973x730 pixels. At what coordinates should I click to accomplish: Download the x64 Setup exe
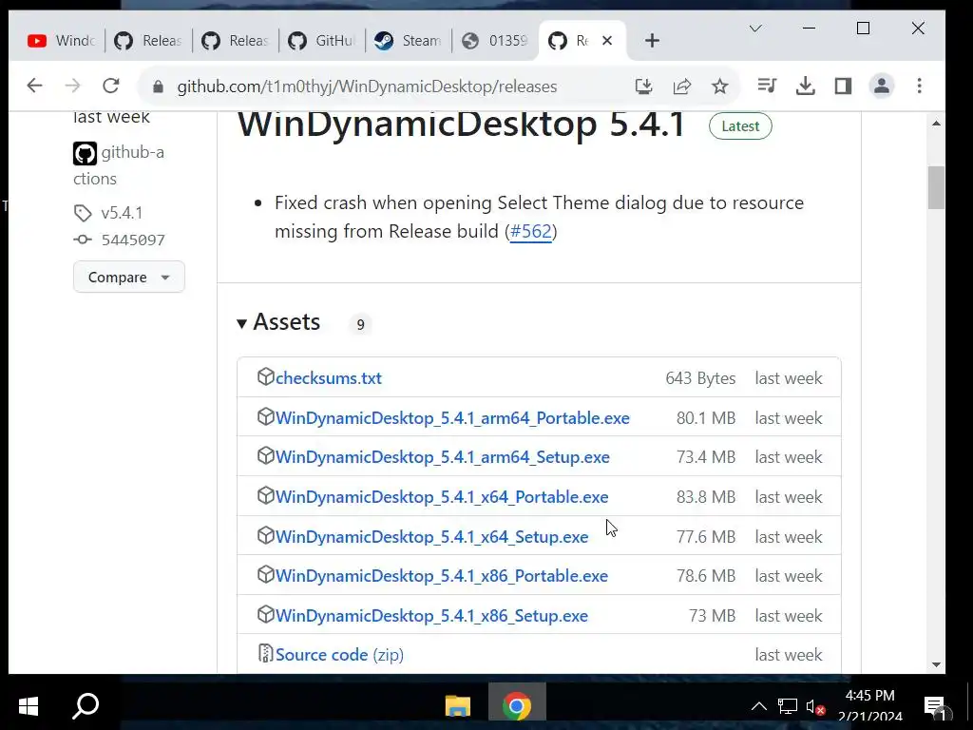432,536
